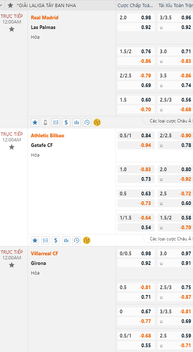
Task: Open Các loại cược Châu Á for Real Madrid match
Action: click(x=171, y=121)
